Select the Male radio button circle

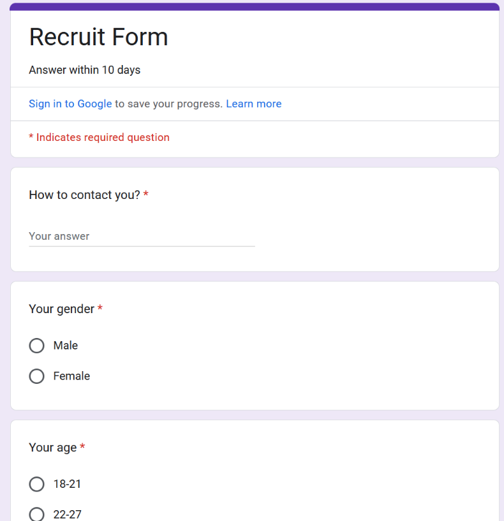[x=37, y=346]
